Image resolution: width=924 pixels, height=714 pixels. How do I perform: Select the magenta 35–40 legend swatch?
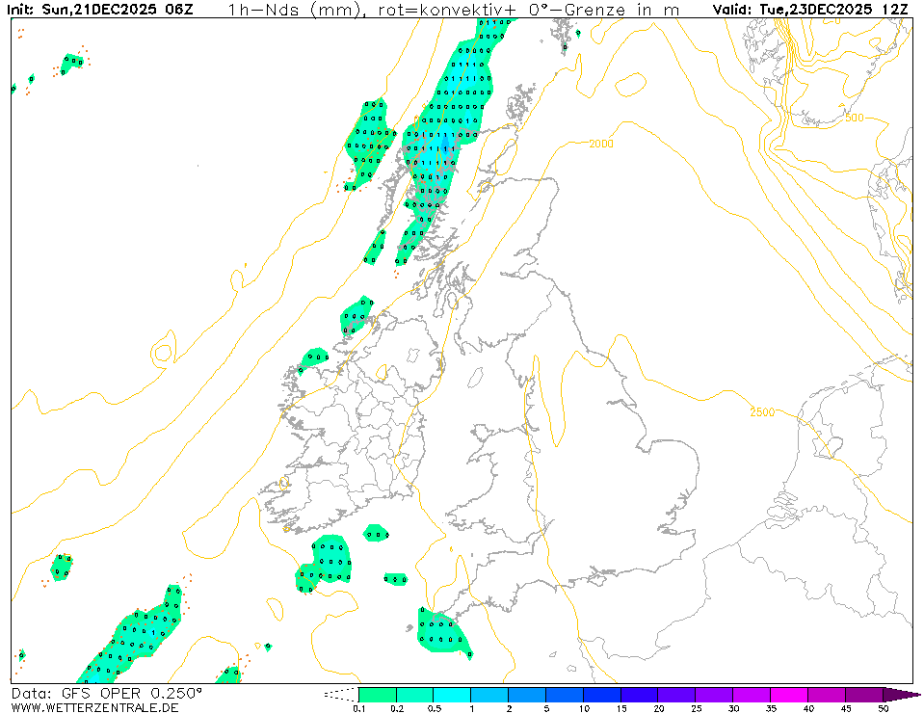click(790, 694)
